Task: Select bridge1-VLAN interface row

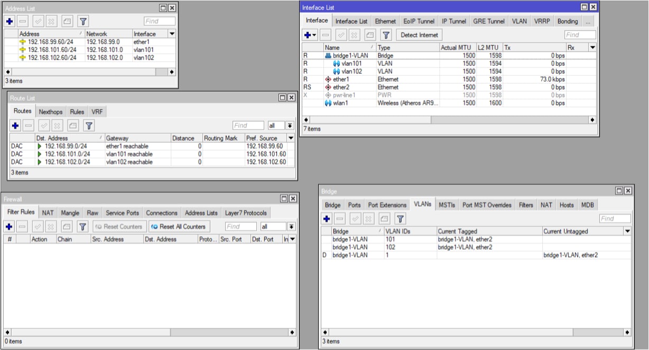Action: (x=449, y=55)
